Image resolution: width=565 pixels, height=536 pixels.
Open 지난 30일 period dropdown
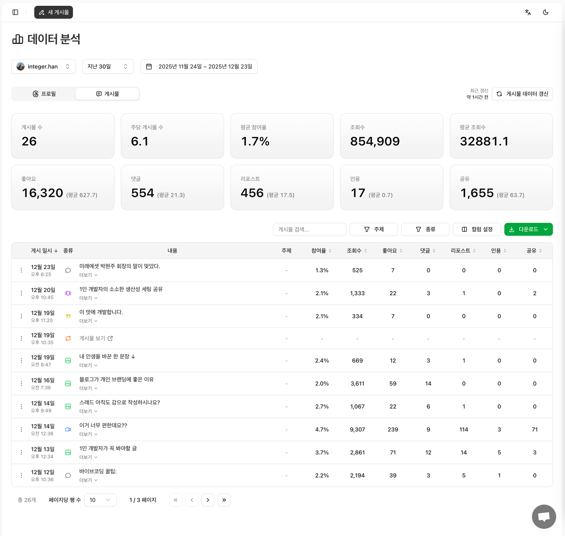108,67
